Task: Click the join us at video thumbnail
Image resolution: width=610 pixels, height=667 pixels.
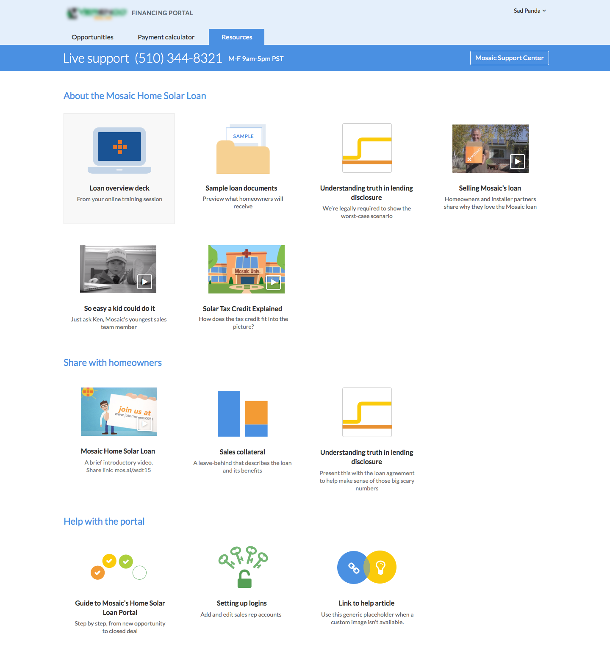Action: coord(119,411)
